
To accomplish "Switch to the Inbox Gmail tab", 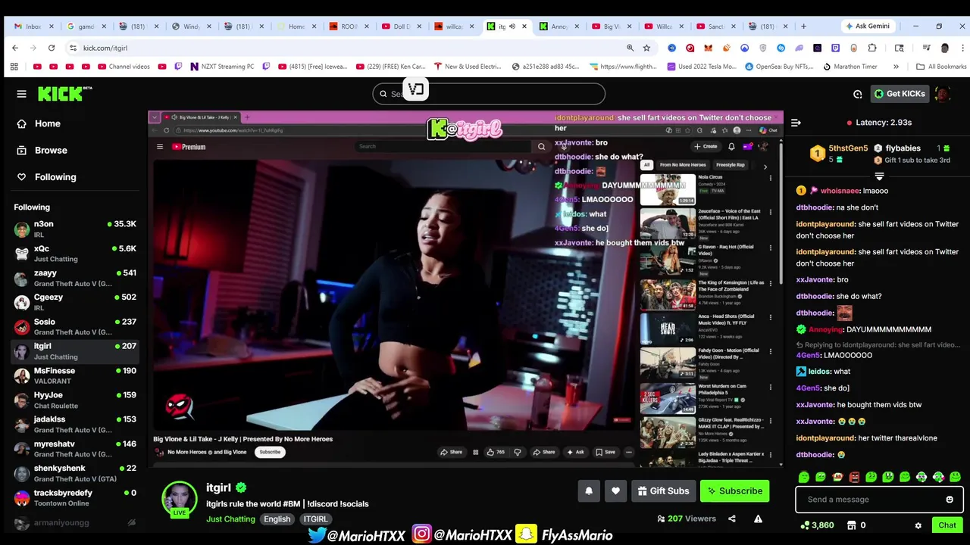I will click(x=33, y=26).
